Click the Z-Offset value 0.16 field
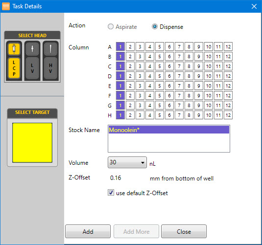 [116, 178]
